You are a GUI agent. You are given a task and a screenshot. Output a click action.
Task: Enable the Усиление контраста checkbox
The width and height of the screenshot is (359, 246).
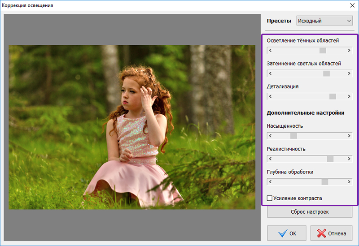coord(270,198)
